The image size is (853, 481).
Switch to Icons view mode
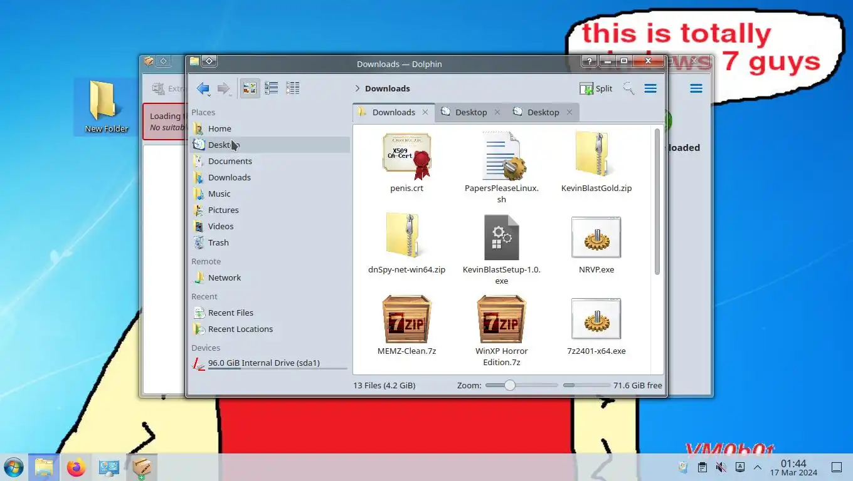[250, 88]
